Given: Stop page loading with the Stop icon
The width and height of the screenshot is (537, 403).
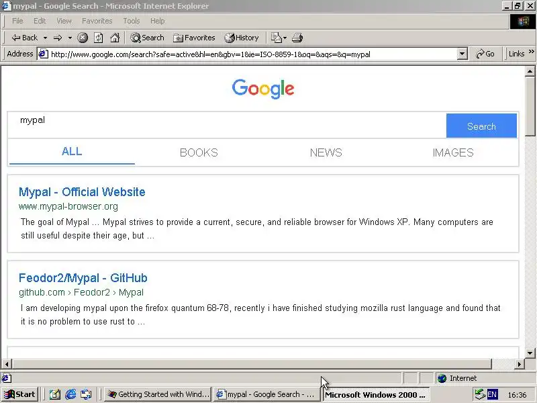Looking at the screenshot, I should click(x=83, y=38).
